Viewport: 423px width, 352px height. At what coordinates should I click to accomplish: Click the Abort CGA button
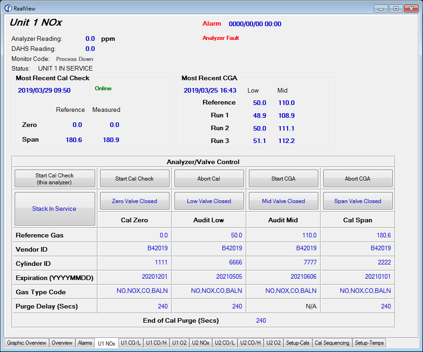(358, 178)
